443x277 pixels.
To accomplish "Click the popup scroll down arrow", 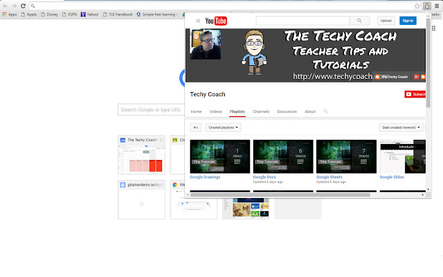I will coord(428,189).
